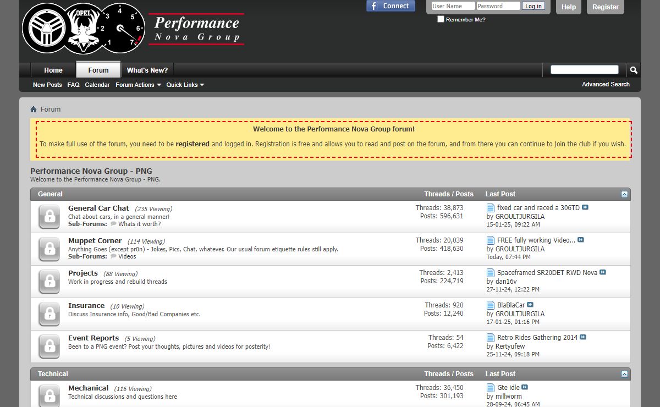Open the Whats it worth? sub-forum
Image resolution: width=660 pixels, height=407 pixels.
click(x=140, y=224)
